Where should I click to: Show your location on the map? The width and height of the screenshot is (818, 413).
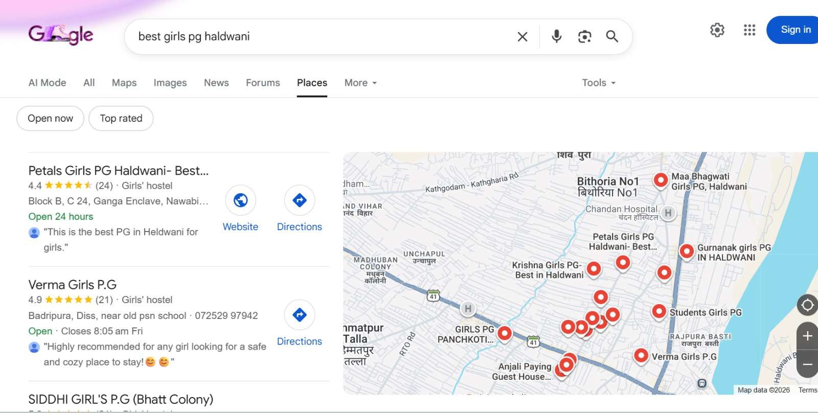(807, 305)
